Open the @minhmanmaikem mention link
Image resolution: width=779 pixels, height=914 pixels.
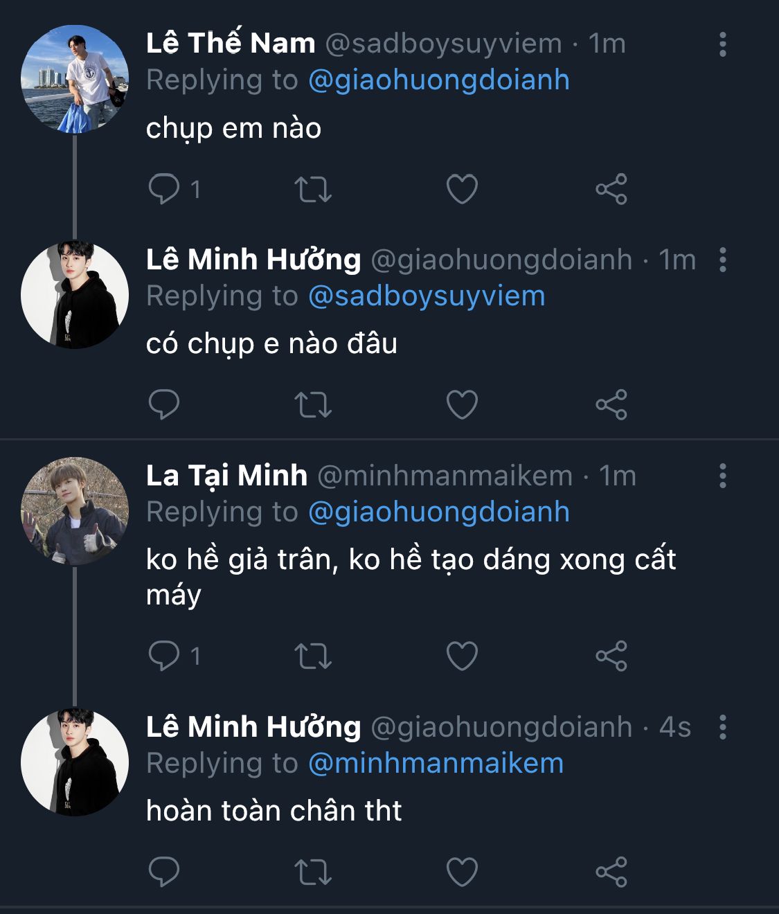tap(436, 764)
